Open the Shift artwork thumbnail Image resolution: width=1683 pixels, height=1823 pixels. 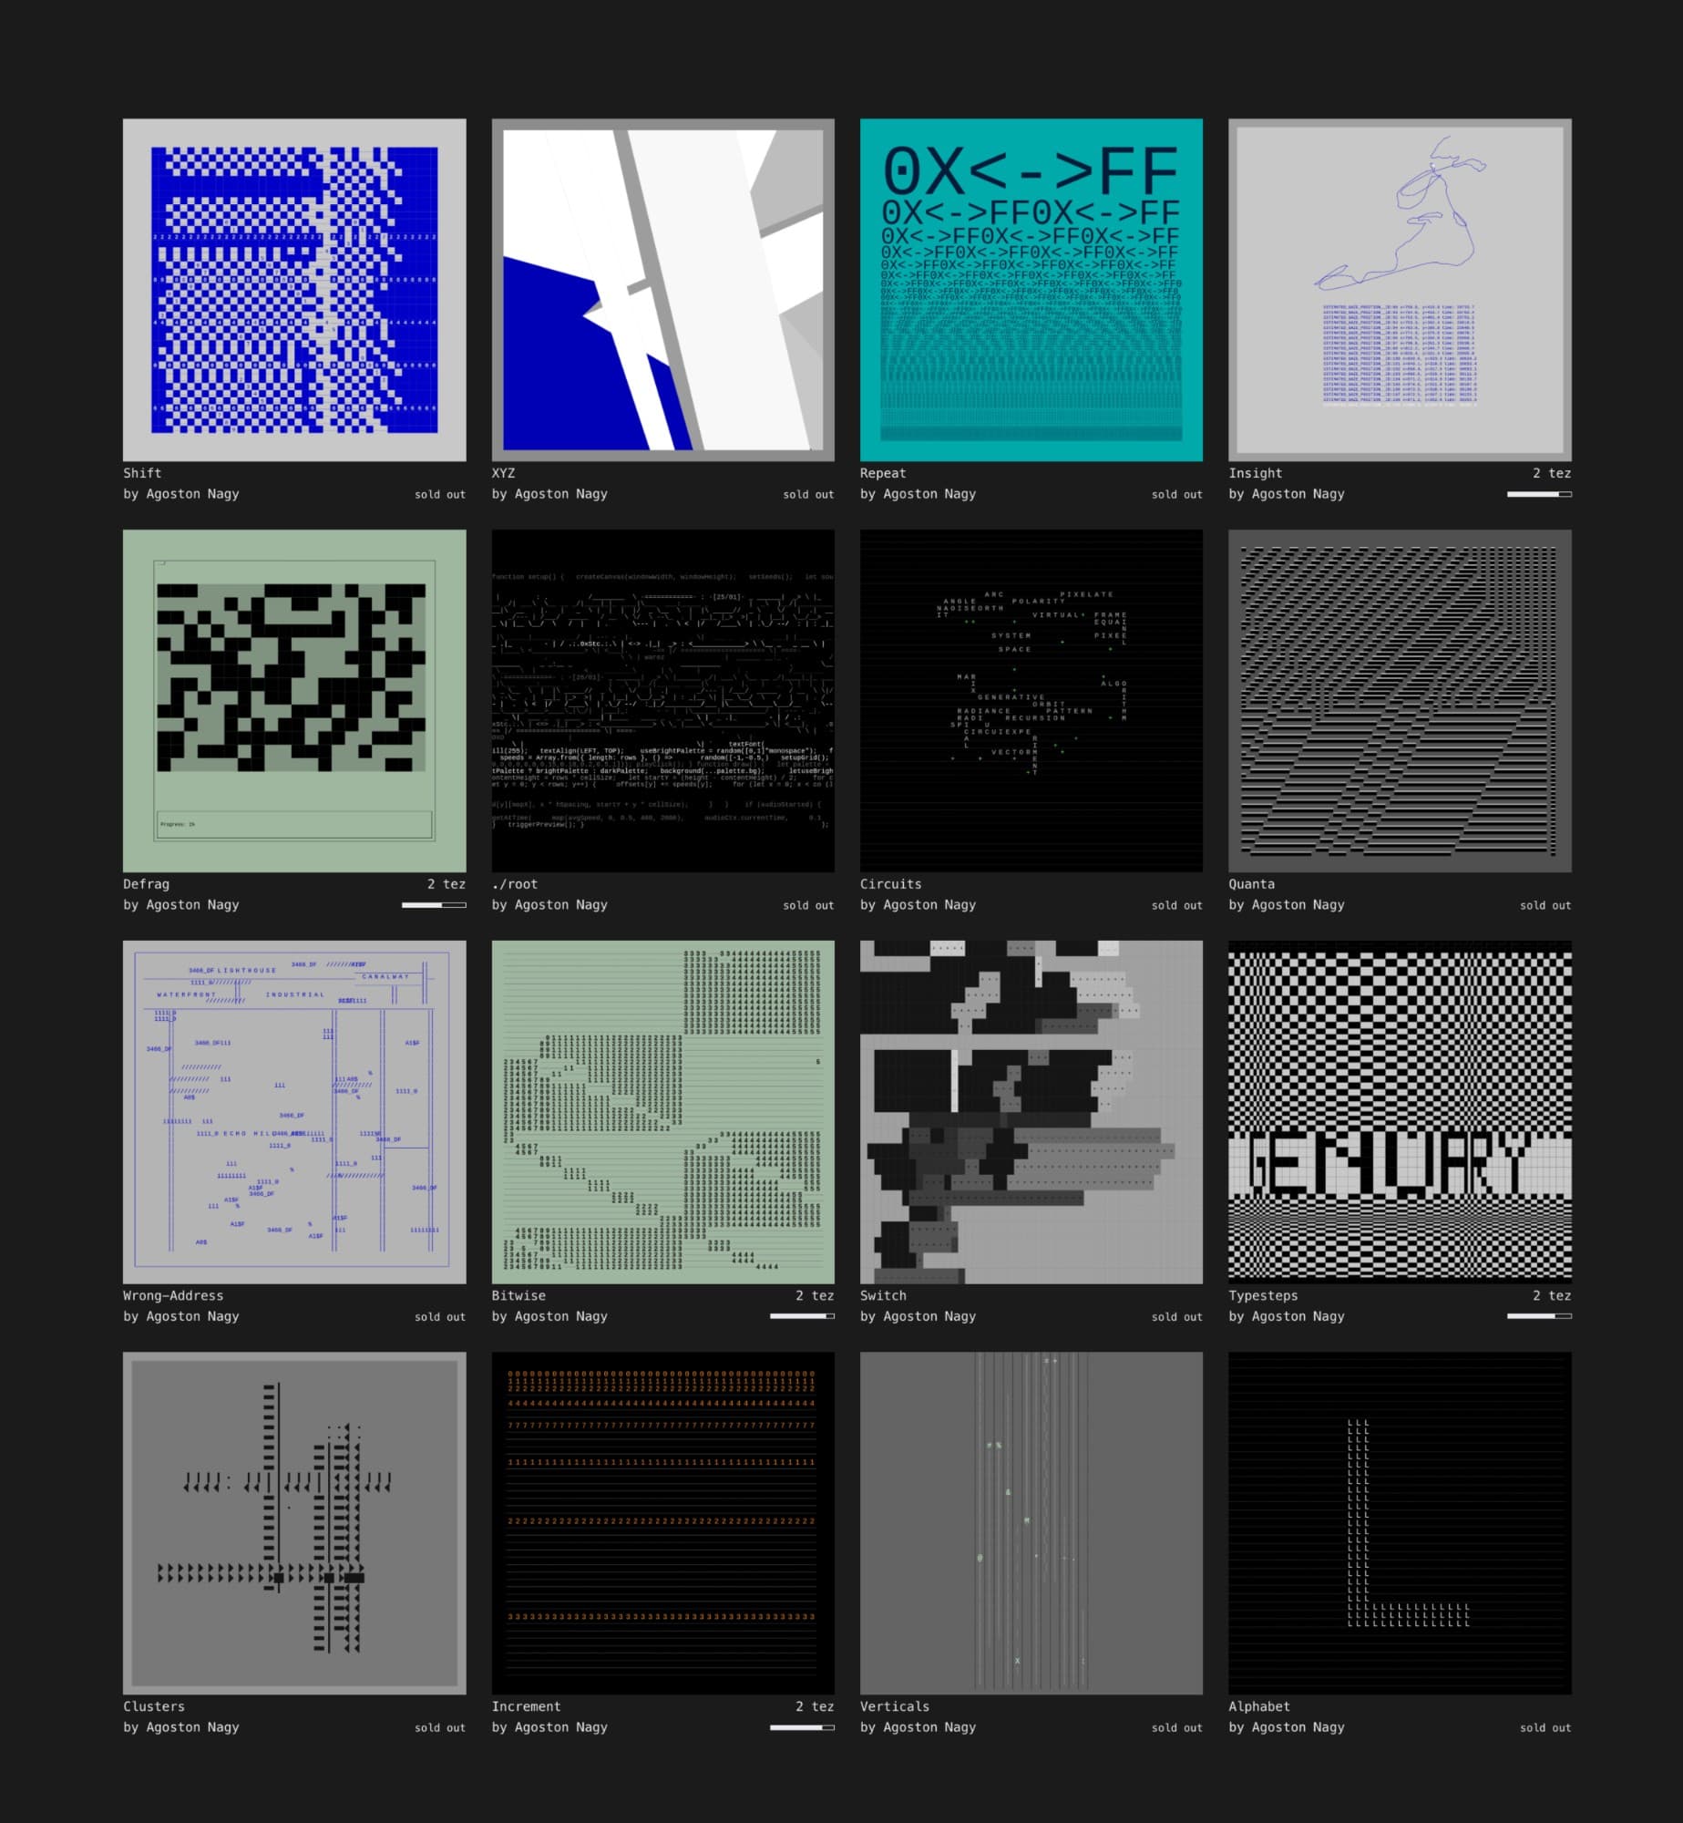click(x=294, y=287)
